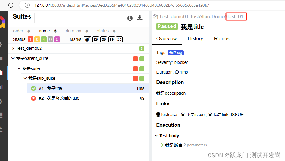Select test case #1 我是title

[88, 88]
